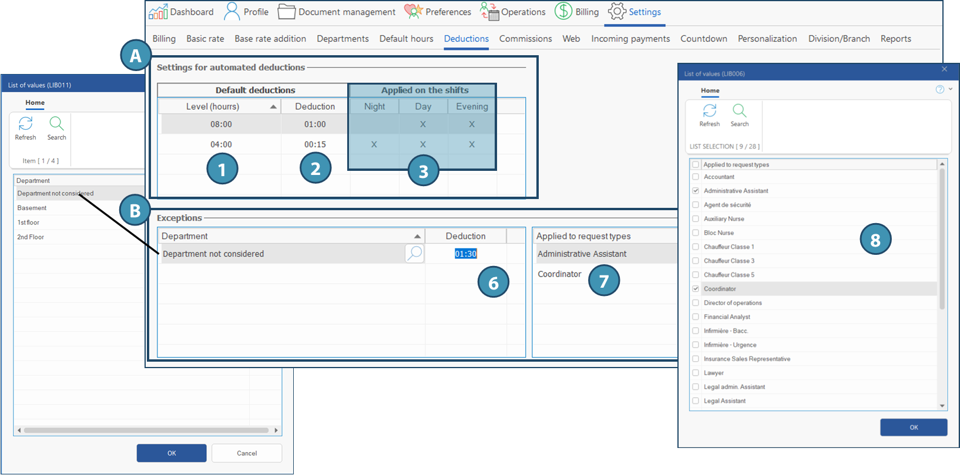Open the Profile person icon
Image resolution: width=960 pixels, height=475 pixels.
pos(233,12)
